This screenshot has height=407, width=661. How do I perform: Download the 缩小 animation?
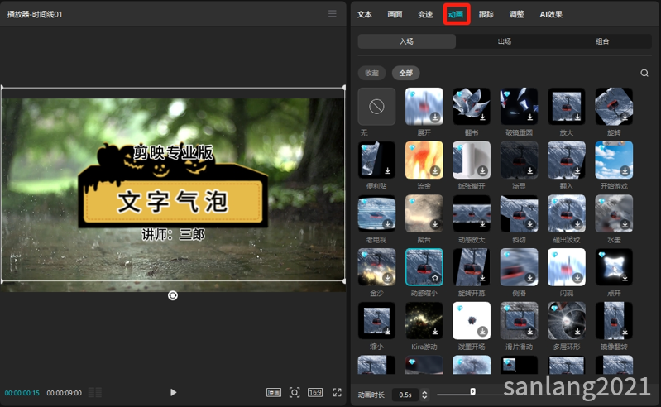coord(387,332)
